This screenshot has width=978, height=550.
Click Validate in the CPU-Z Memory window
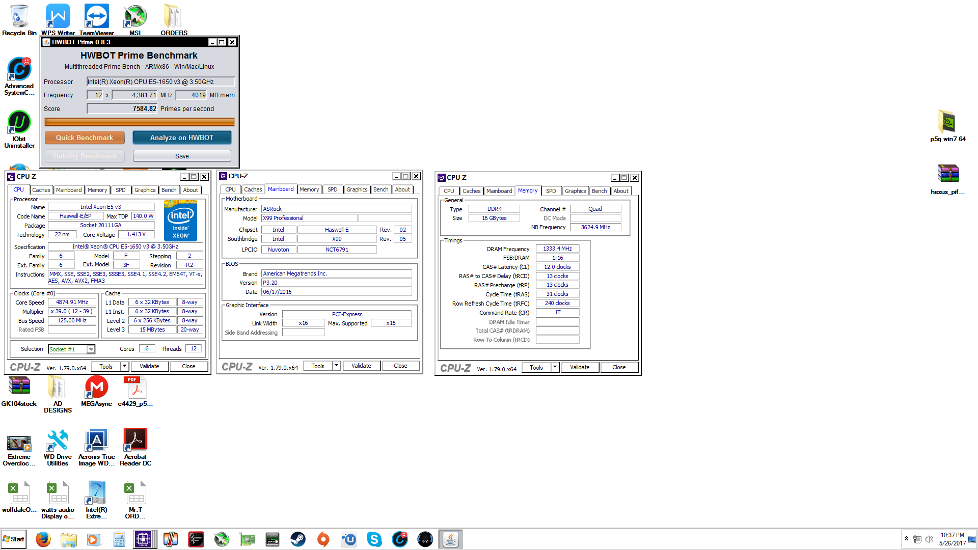point(580,367)
